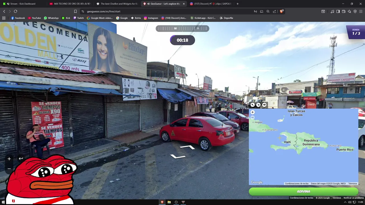The width and height of the screenshot is (365, 205).
Task: Open the Brave Wallet icon
Action: [x=344, y=11]
